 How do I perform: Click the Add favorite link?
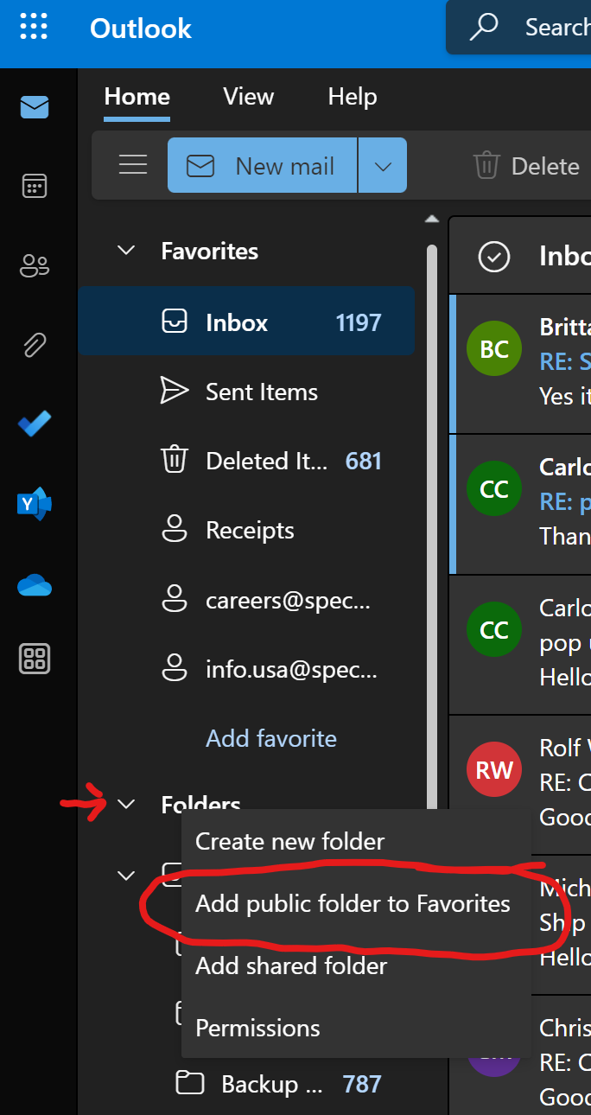[271, 738]
